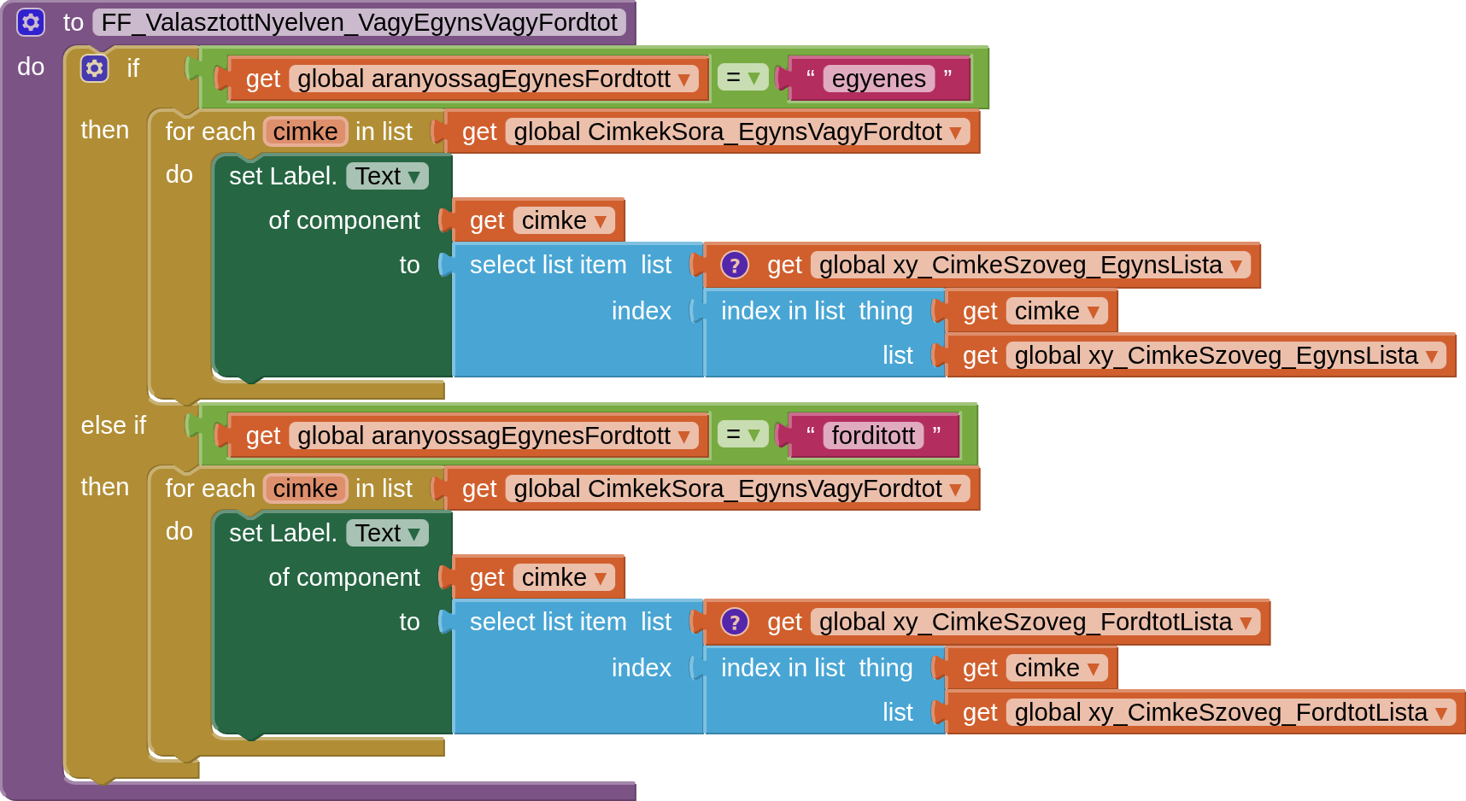Open the if block's gear mutator icon

pyautogui.click(x=94, y=68)
